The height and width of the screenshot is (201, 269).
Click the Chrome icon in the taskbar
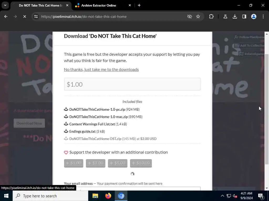click(x=121, y=196)
